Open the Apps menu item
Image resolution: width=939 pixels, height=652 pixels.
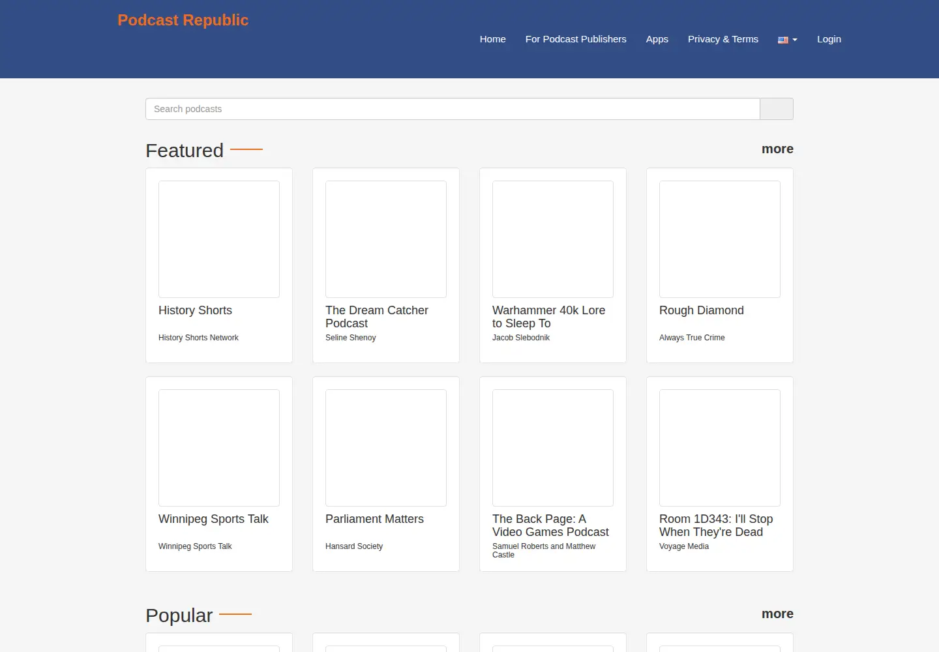pos(657,39)
